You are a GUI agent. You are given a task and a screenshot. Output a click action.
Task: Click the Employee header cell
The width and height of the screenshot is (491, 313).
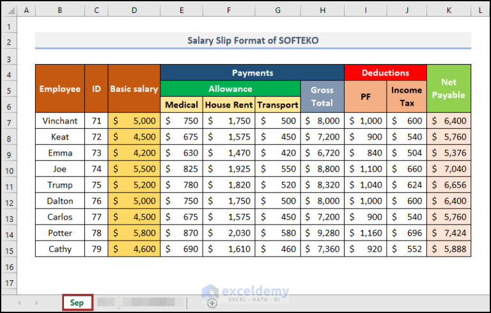60,89
